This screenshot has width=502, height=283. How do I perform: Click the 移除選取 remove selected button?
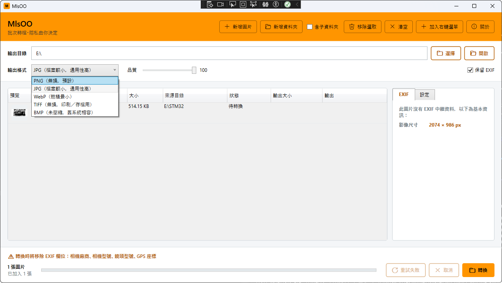[x=362, y=27]
